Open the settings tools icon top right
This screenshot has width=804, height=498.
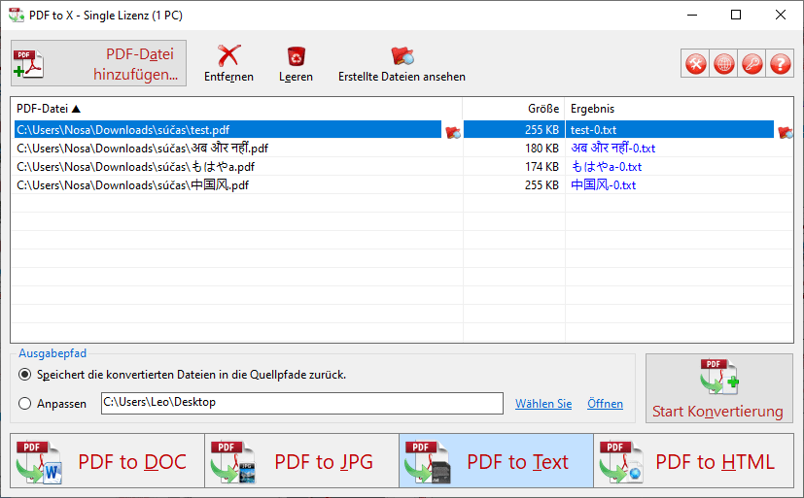(696, 64)
